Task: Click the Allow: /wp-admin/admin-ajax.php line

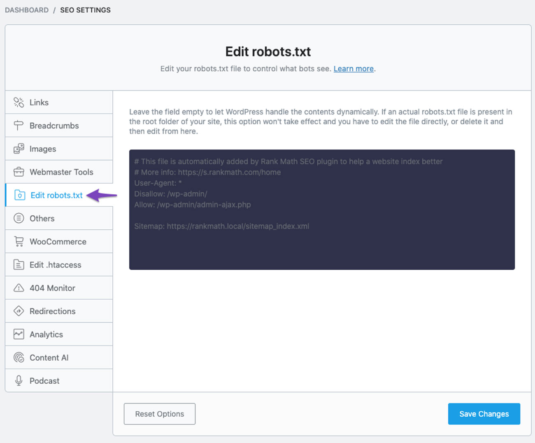Action: [192, 204]
